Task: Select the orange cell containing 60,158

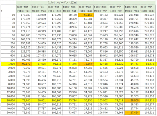Action: click(x=86, y=15)
